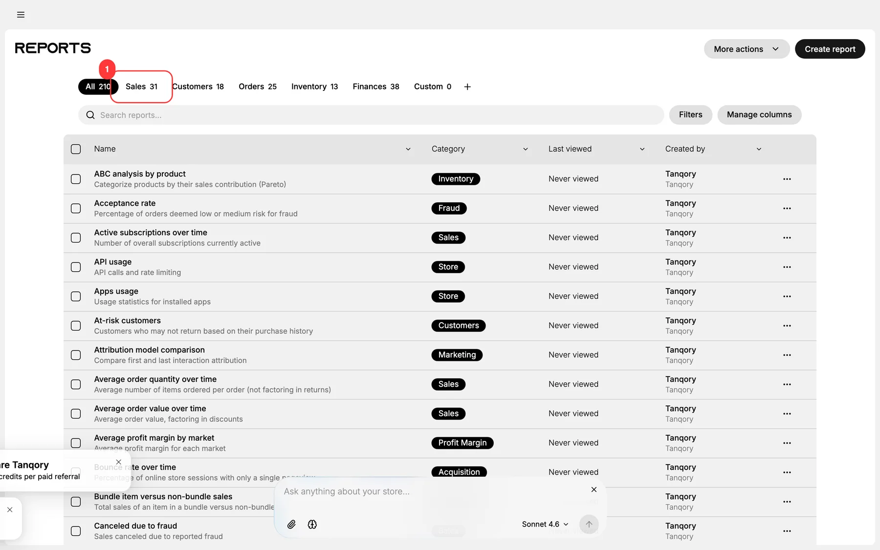Toggle the select-all reports checkbox

coord(76,149)
